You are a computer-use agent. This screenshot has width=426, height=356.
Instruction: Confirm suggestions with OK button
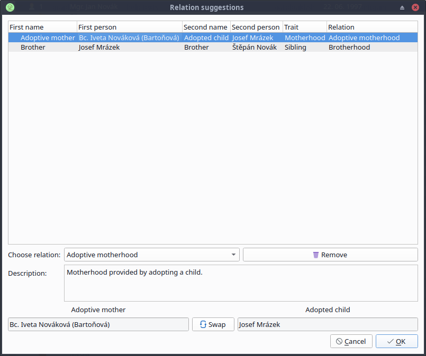[x=396, y=341]
